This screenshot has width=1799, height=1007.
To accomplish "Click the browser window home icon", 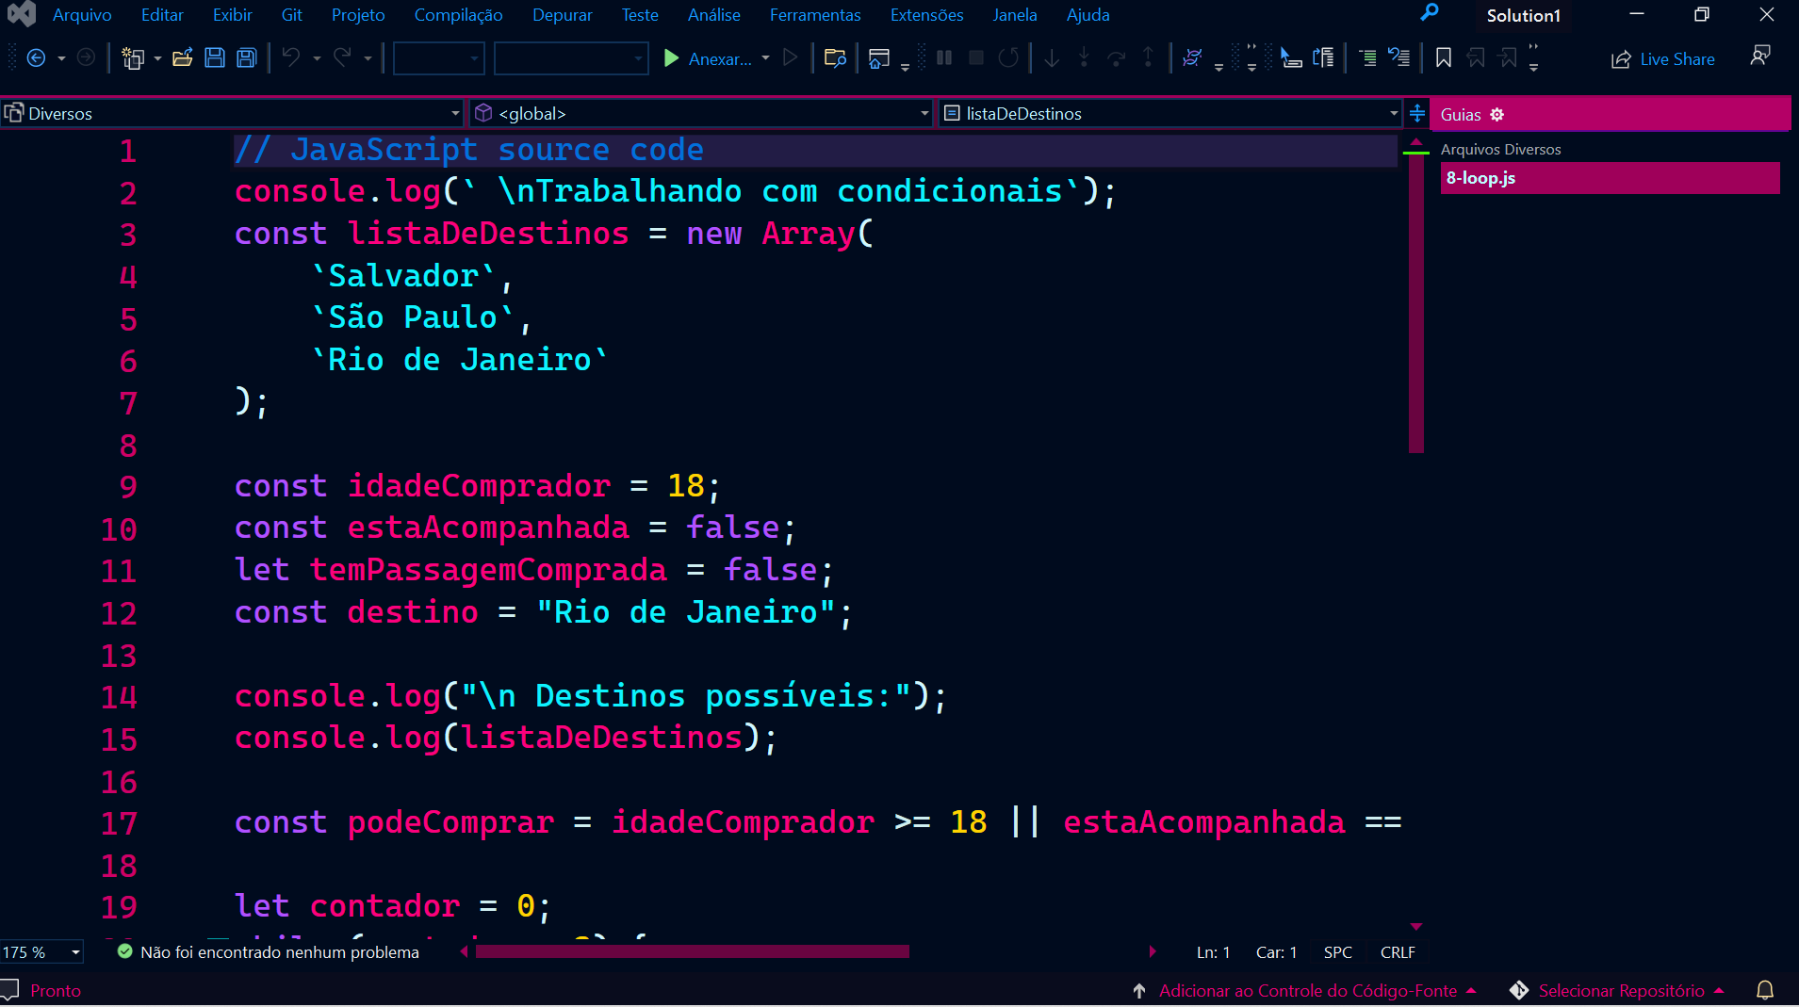I will point(879,58).
